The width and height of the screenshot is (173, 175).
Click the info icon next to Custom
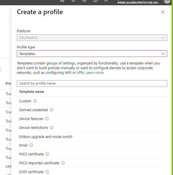click(35, 101)
